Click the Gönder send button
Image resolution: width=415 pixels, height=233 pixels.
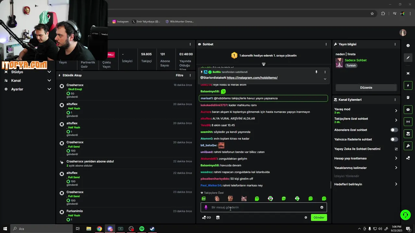pos(319,217)
